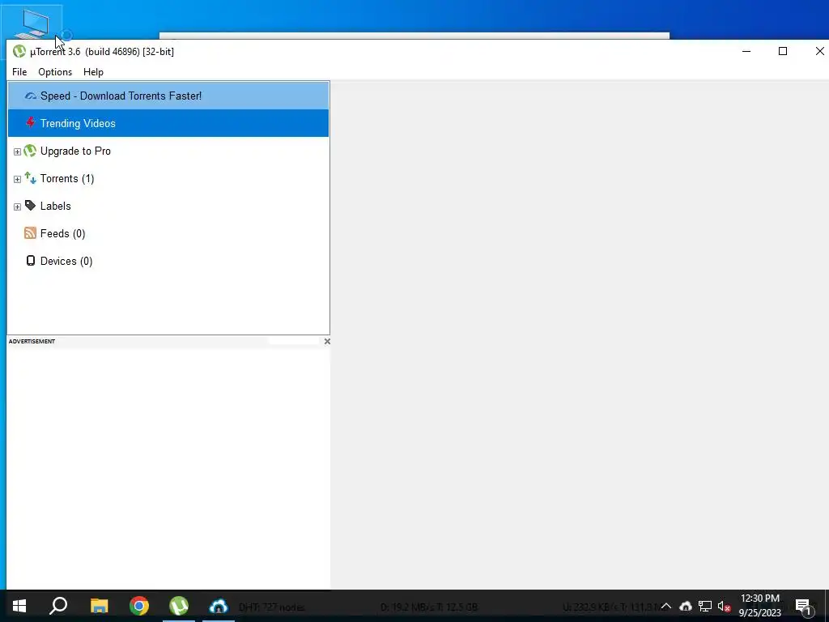Click the muted volume tray icon

coord(724,606)
